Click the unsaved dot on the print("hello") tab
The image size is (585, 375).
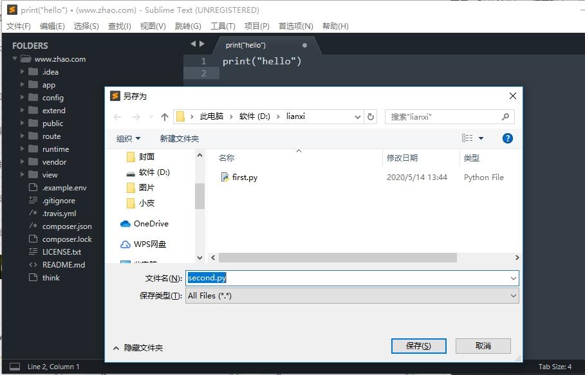(x=304, y=45)
